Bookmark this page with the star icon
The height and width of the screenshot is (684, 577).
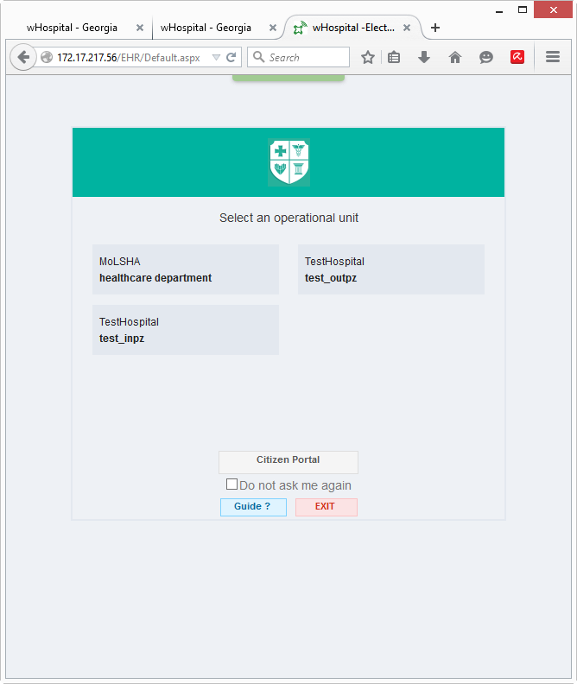click(368, 57)
